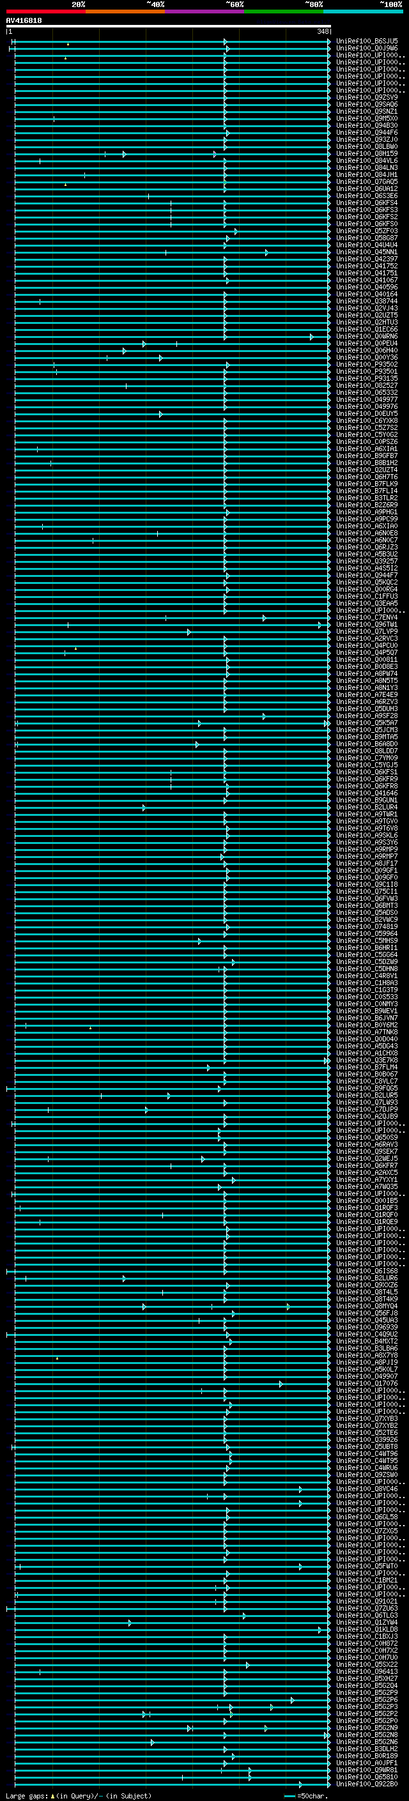The image size is (409, 1801).
Task: Select hit UniRef100_Q6KFS0
Action: point(367,224)
